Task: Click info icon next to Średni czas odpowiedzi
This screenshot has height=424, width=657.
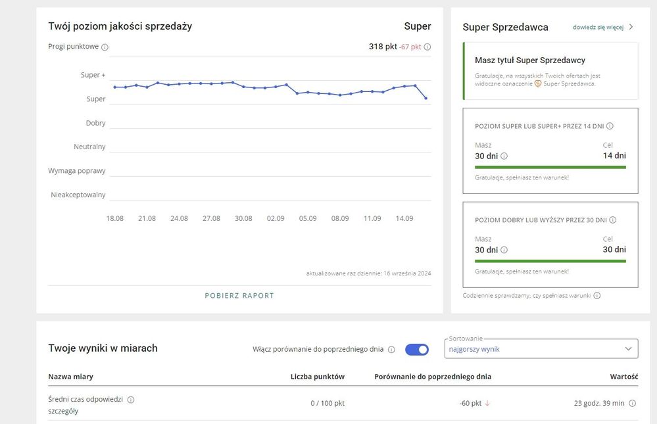Action: (130, 400)
